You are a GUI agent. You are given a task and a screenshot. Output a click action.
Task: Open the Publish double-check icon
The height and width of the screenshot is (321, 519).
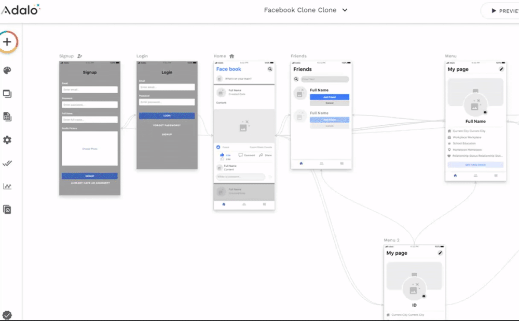pos(7,163)
